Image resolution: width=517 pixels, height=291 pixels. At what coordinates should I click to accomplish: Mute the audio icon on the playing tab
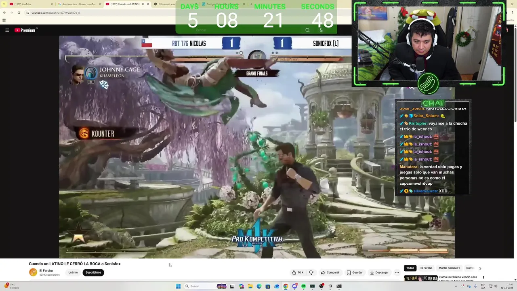point(143,4)
